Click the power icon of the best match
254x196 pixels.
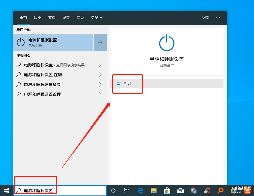pyautogui.click(x=21, y=42)
